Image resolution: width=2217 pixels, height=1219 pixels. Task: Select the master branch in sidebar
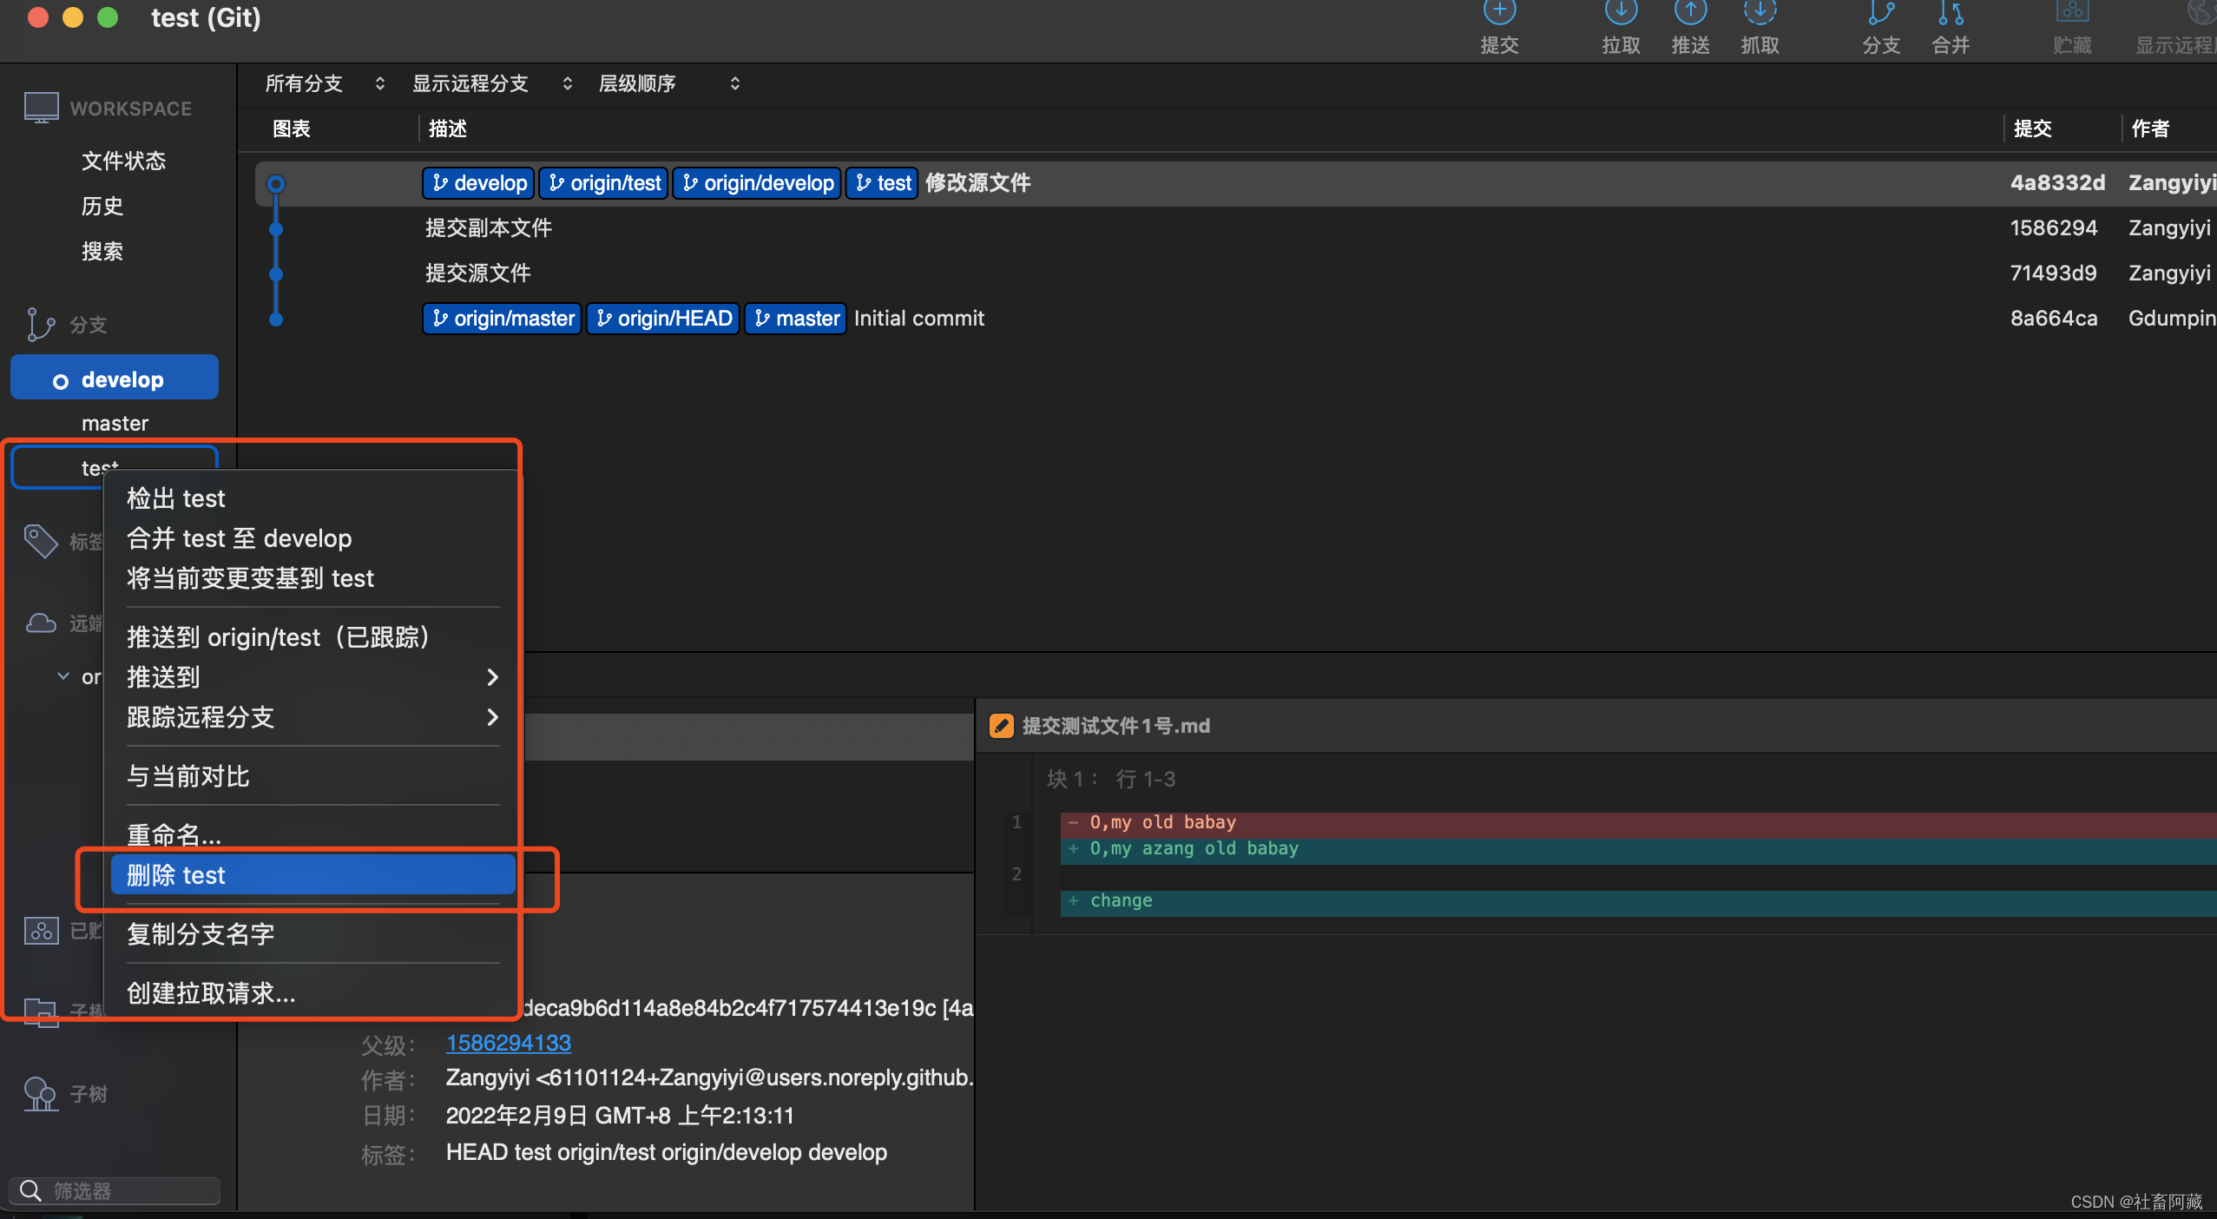(x=115, y=424)
